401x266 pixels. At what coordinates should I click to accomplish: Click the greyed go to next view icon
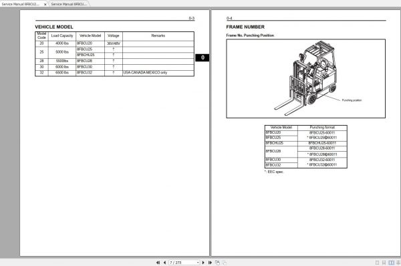[x=224, y=263]
